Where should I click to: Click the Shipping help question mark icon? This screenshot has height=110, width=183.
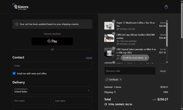(x=115, y=92)
